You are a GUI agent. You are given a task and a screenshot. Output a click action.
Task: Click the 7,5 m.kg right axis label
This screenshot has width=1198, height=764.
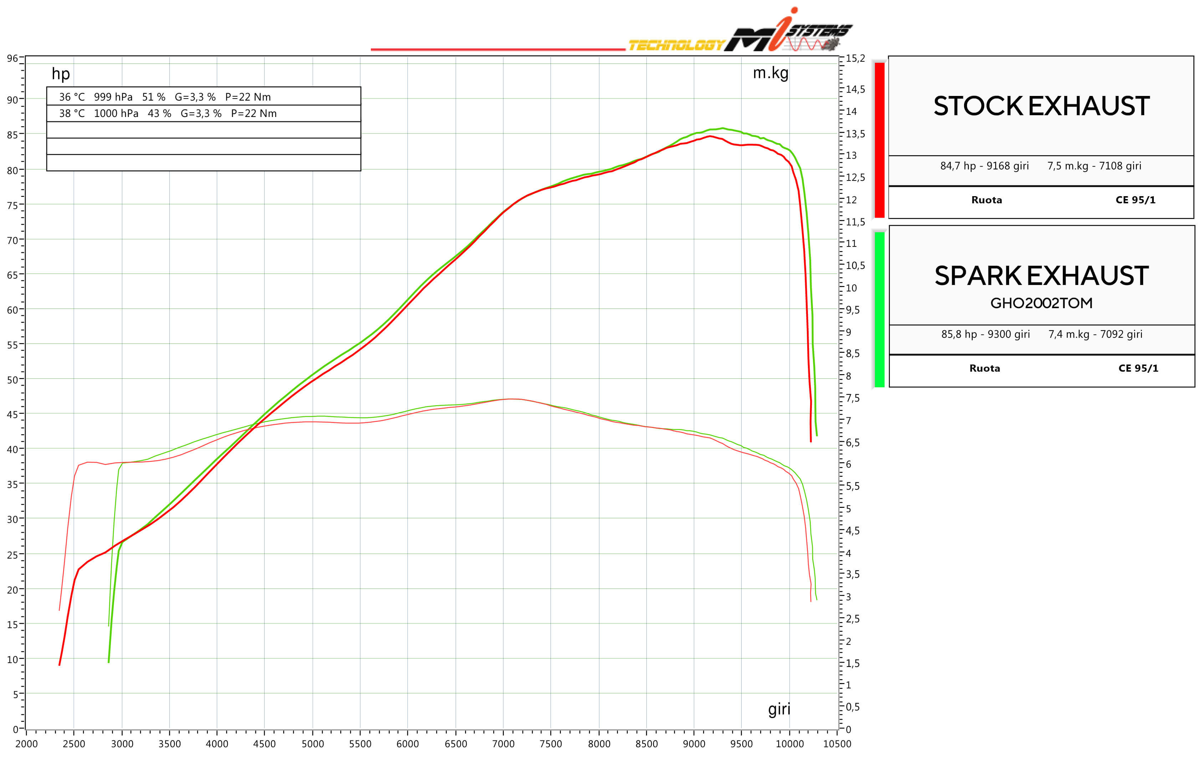[852, 398]
